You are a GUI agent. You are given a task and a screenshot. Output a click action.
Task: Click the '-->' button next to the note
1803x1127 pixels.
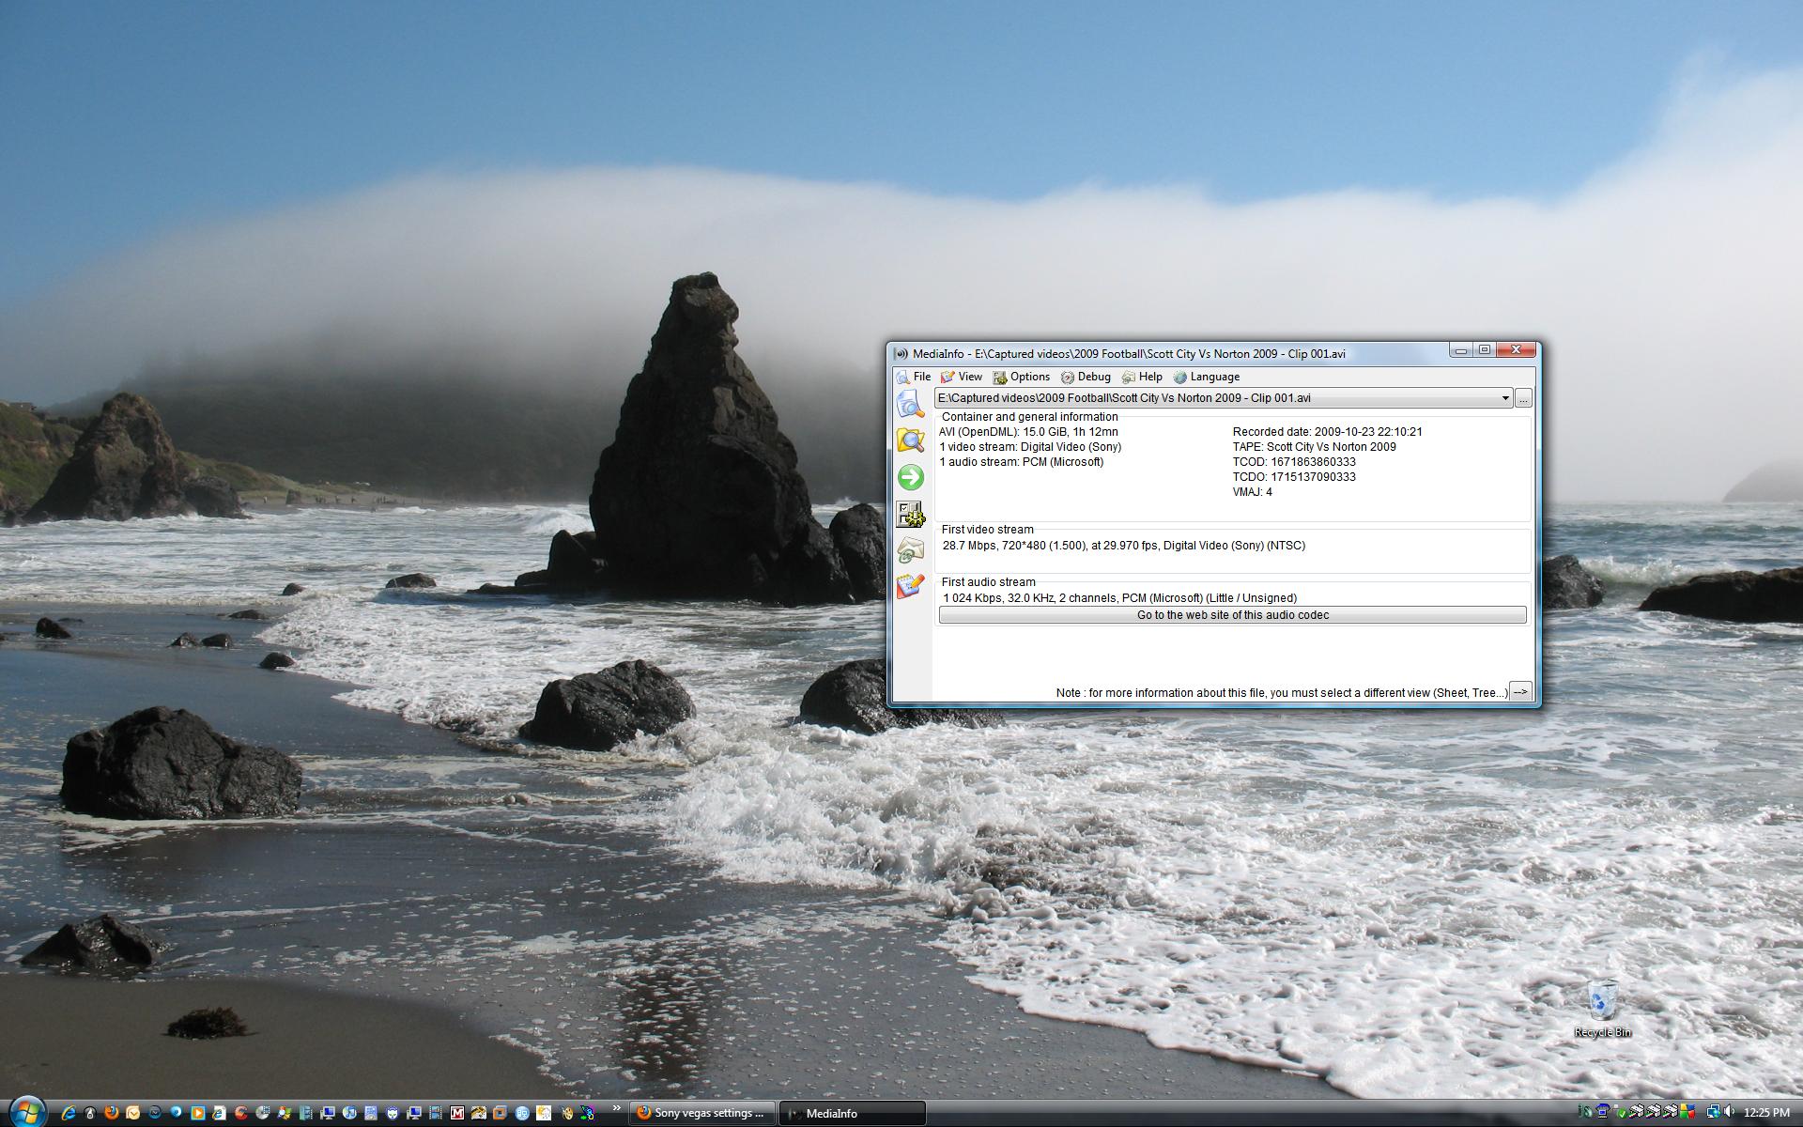[x=1520, y=691]
